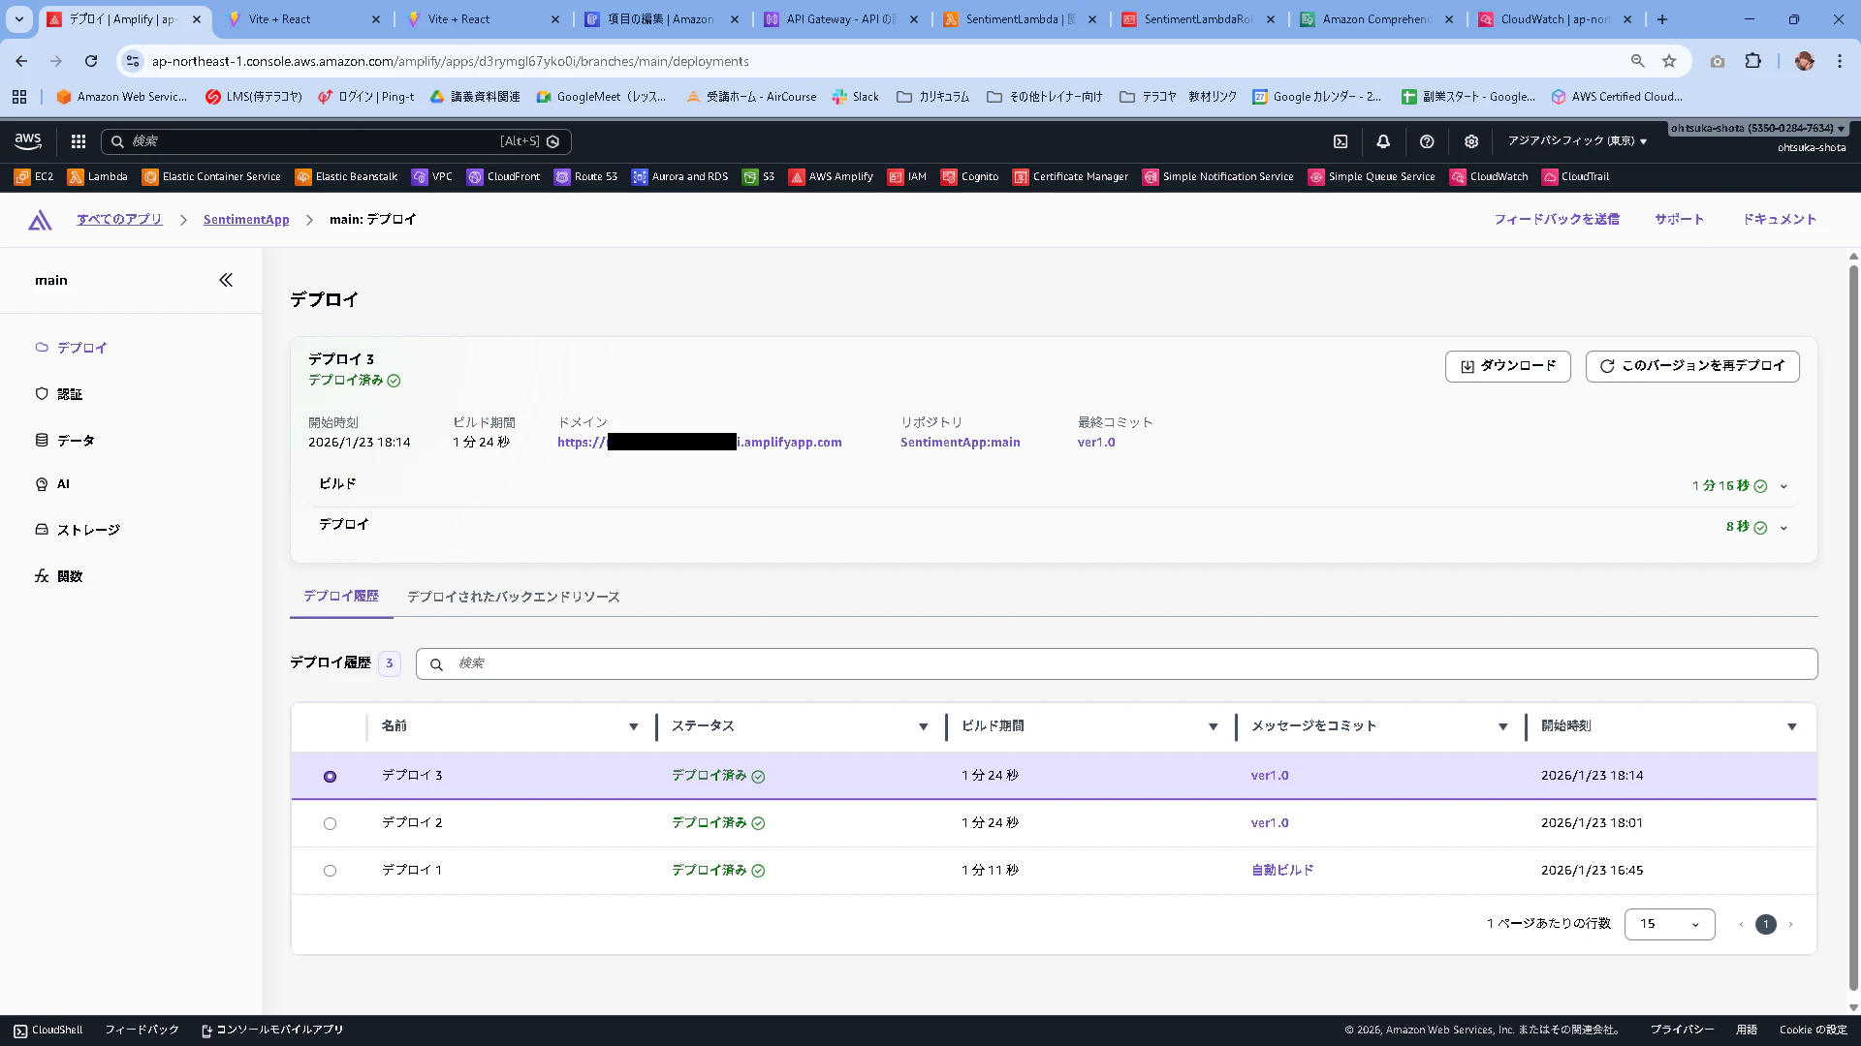Select the デプロイ 3 radio button
This screenshot has height=1046, width=1861.
330,777
